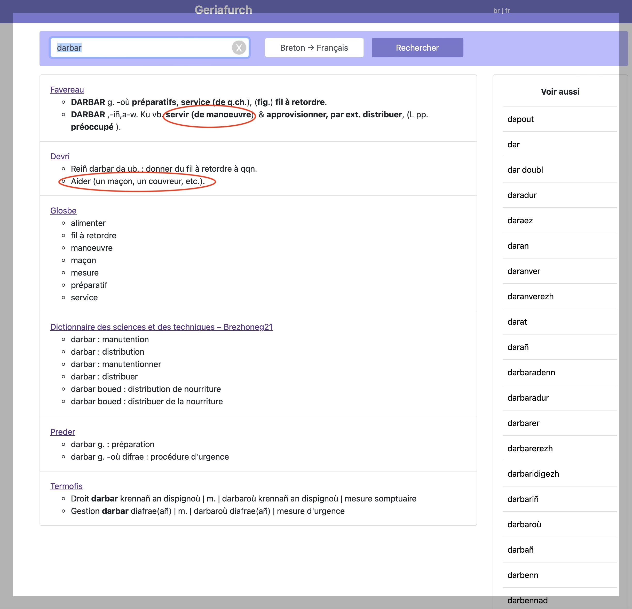Click into the darbar search input
Image resolution: width=632 pixels, height=609 pixels.
[x=142, y=48]
